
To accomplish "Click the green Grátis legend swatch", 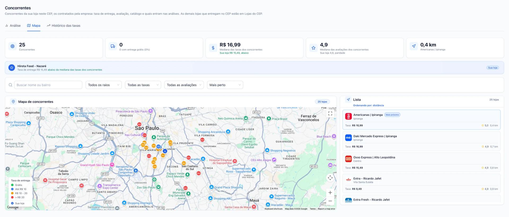I will click(12, 185).
